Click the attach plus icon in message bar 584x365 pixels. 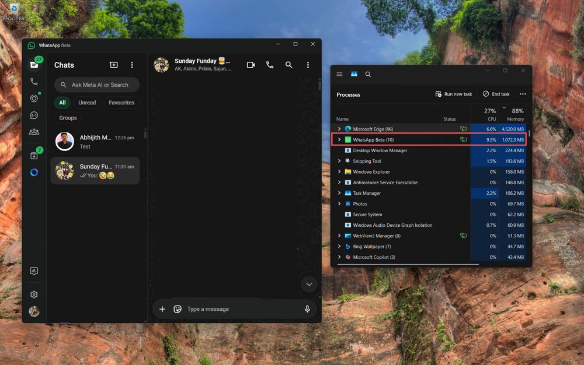tap(162, 309)
